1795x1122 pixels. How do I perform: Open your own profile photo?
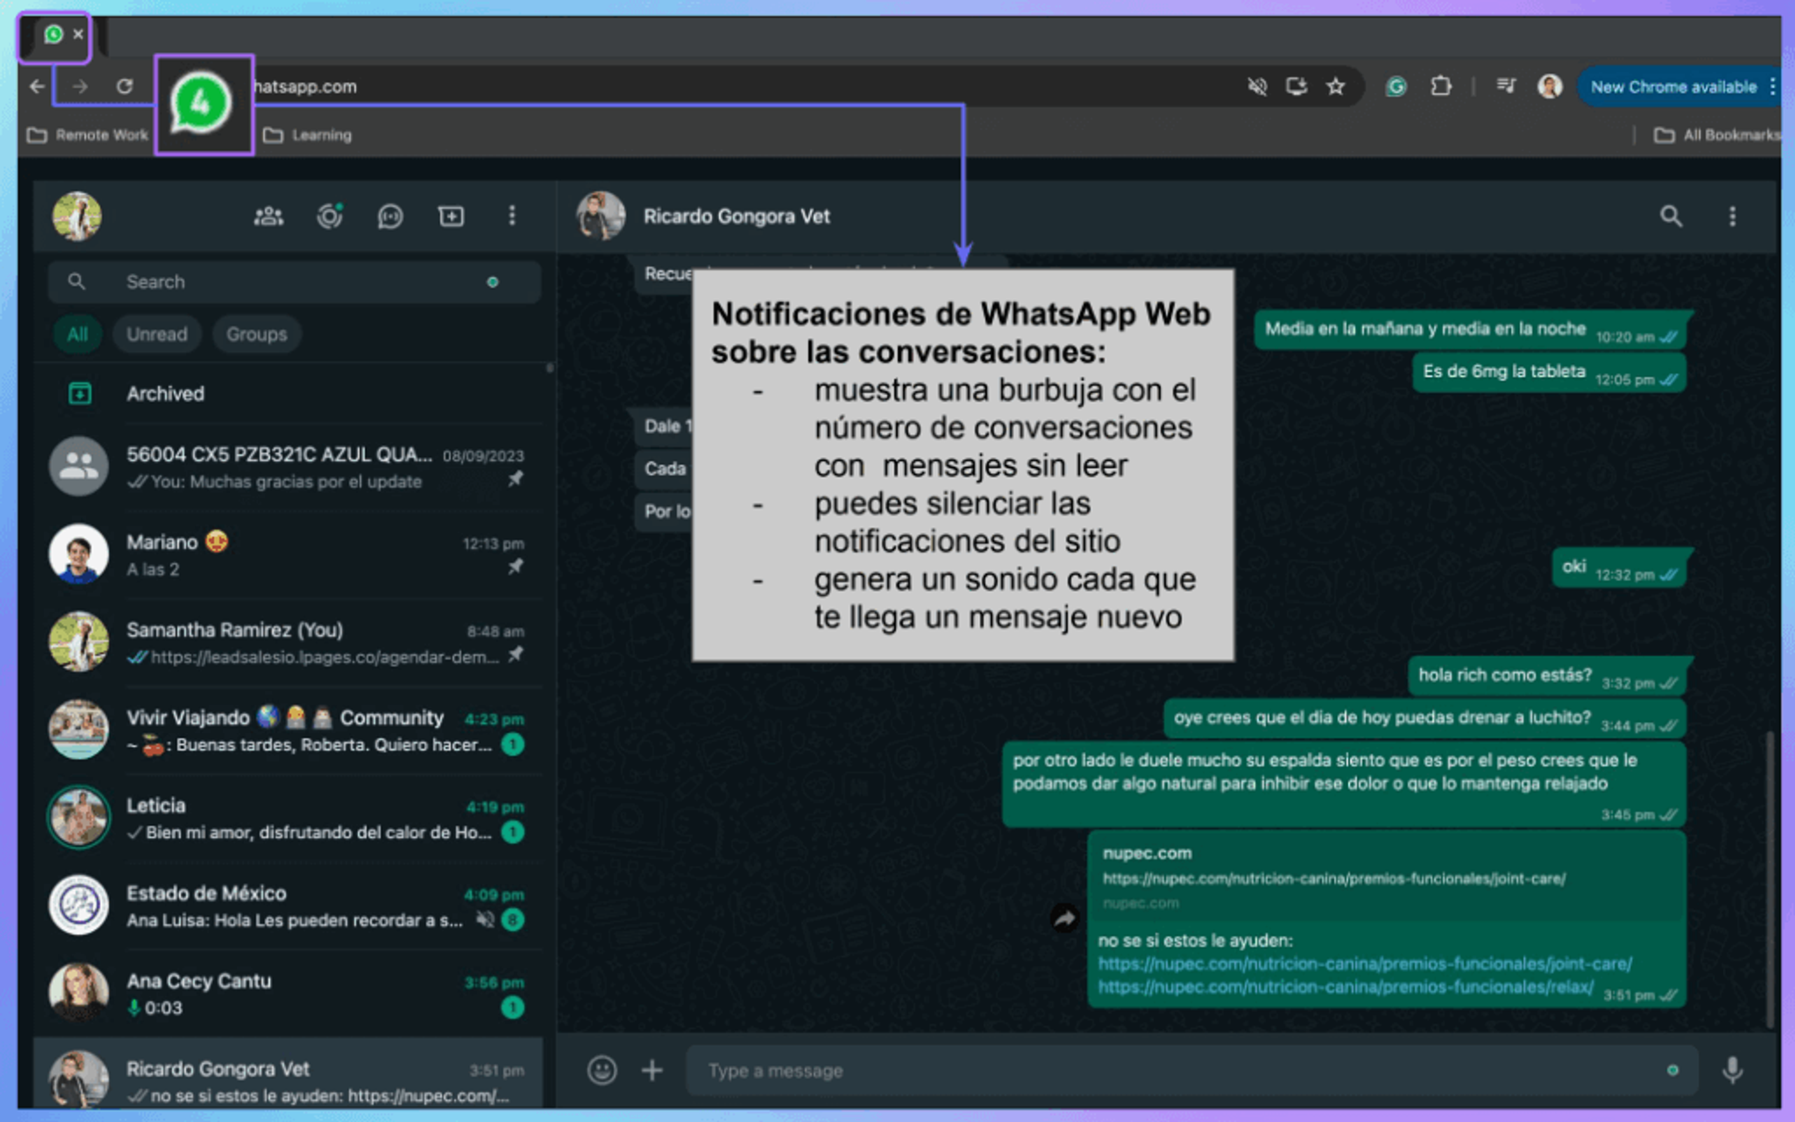pos(76,216)
